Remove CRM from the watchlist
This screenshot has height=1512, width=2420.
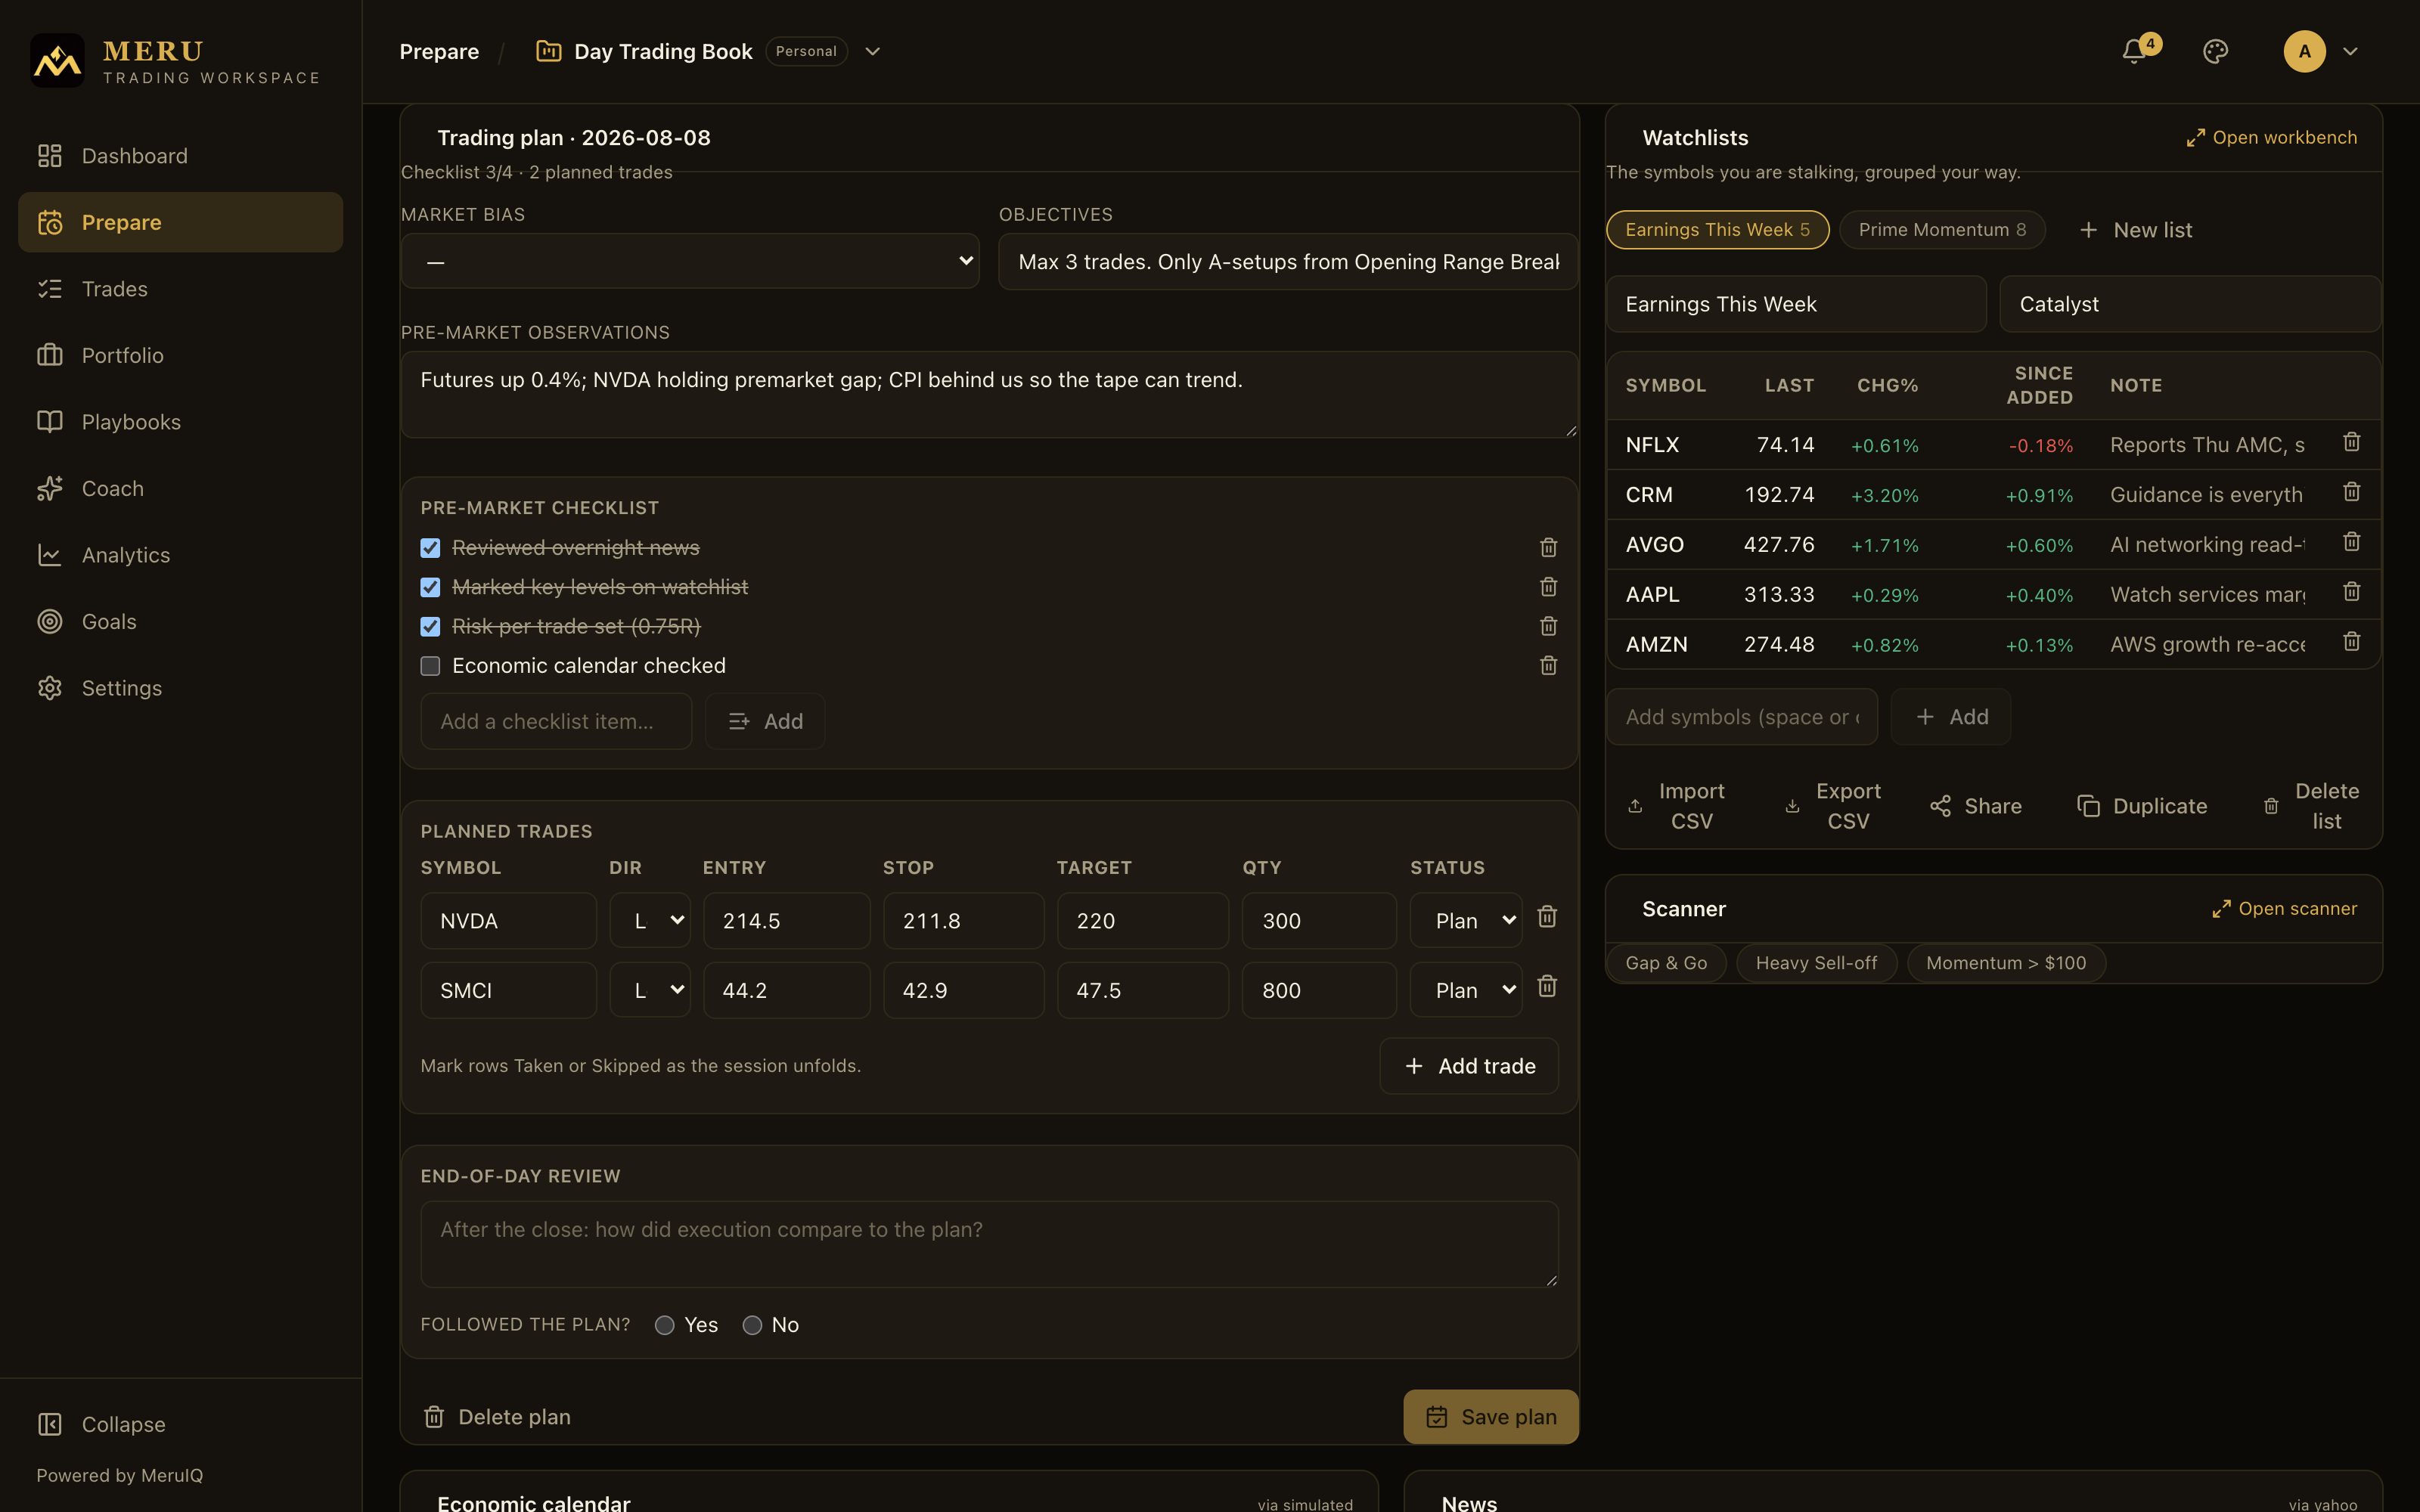click(2351, 492)
